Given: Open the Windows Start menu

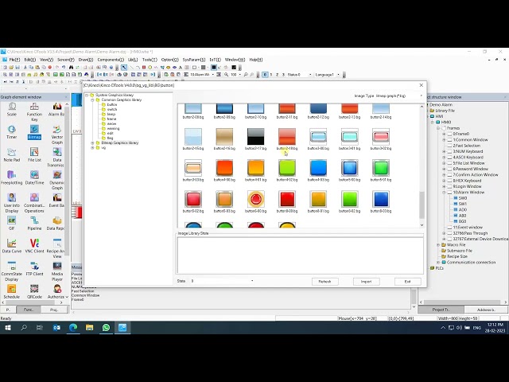Looking at the screenshot, I should (7, 327).
